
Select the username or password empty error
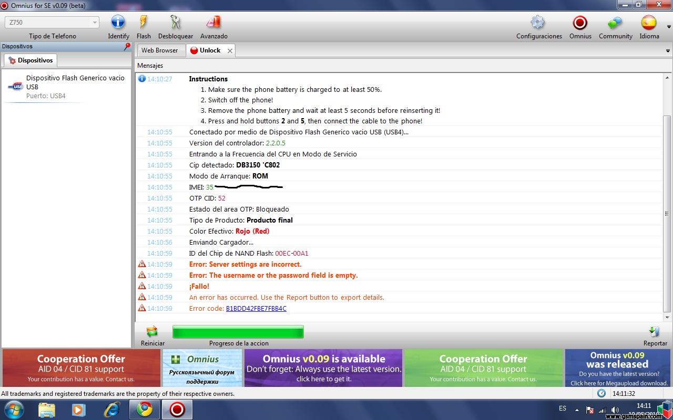point(273,275)
